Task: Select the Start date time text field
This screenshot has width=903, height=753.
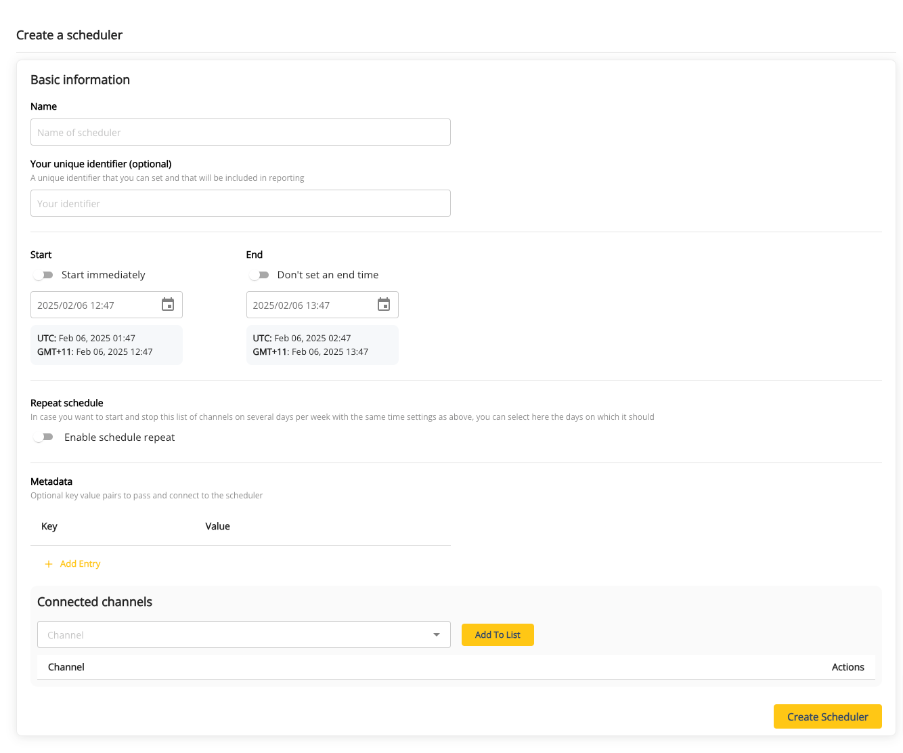Action: point(95,305)
